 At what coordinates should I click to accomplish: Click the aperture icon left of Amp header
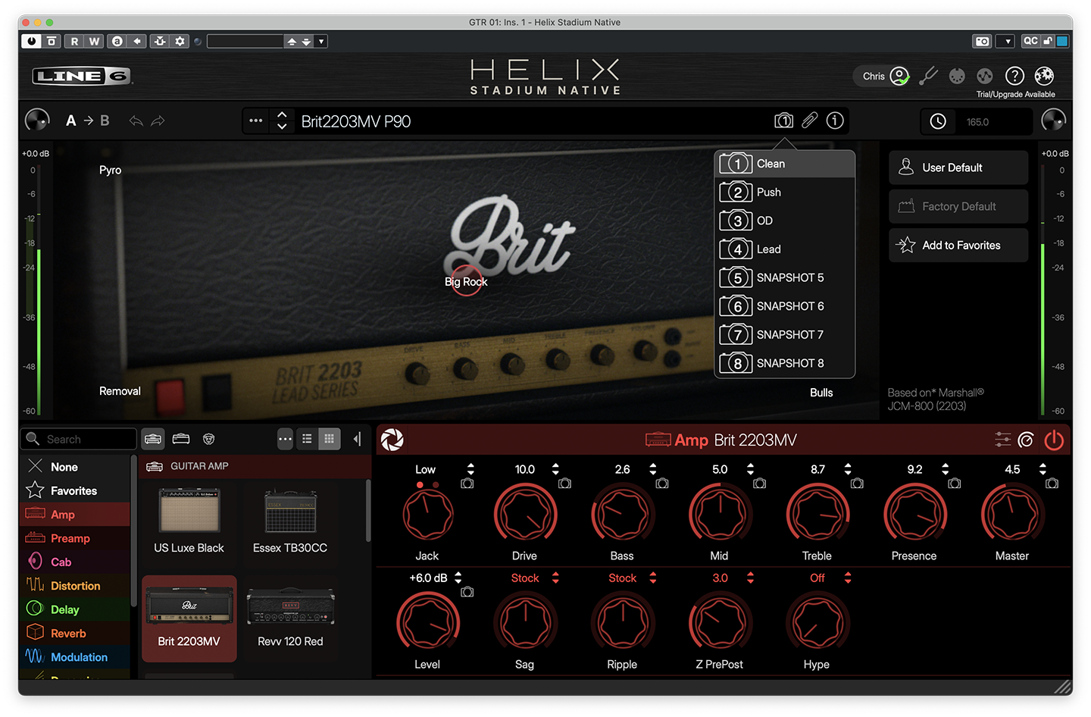click(392, 440)
